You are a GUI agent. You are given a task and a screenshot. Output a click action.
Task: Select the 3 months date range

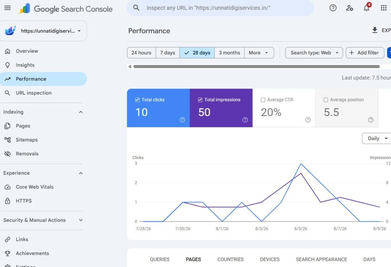pyautogui.click(x=229, y=53)
